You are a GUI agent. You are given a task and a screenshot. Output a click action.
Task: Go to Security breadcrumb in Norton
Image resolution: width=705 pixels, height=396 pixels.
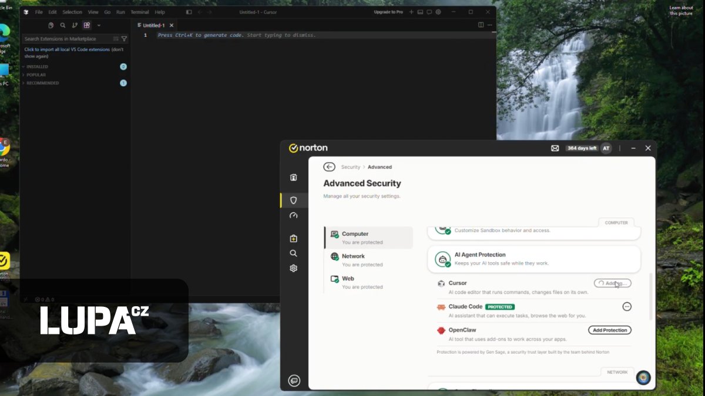[x=351, y=167]
